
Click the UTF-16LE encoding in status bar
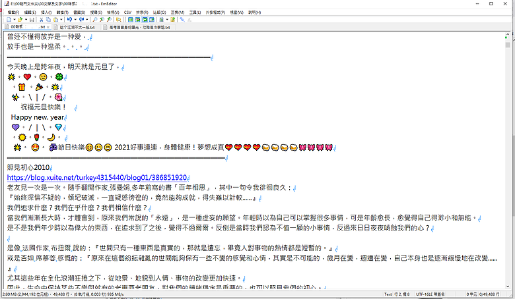430,294
